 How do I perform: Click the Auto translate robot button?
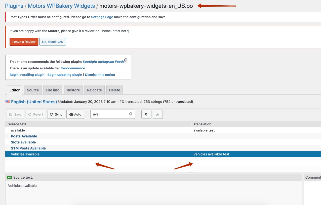75,114
